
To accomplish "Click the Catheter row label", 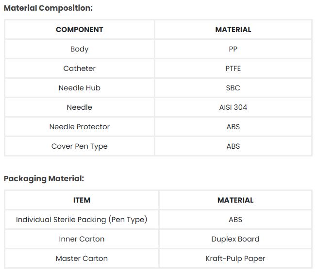I will pos(80,69).
